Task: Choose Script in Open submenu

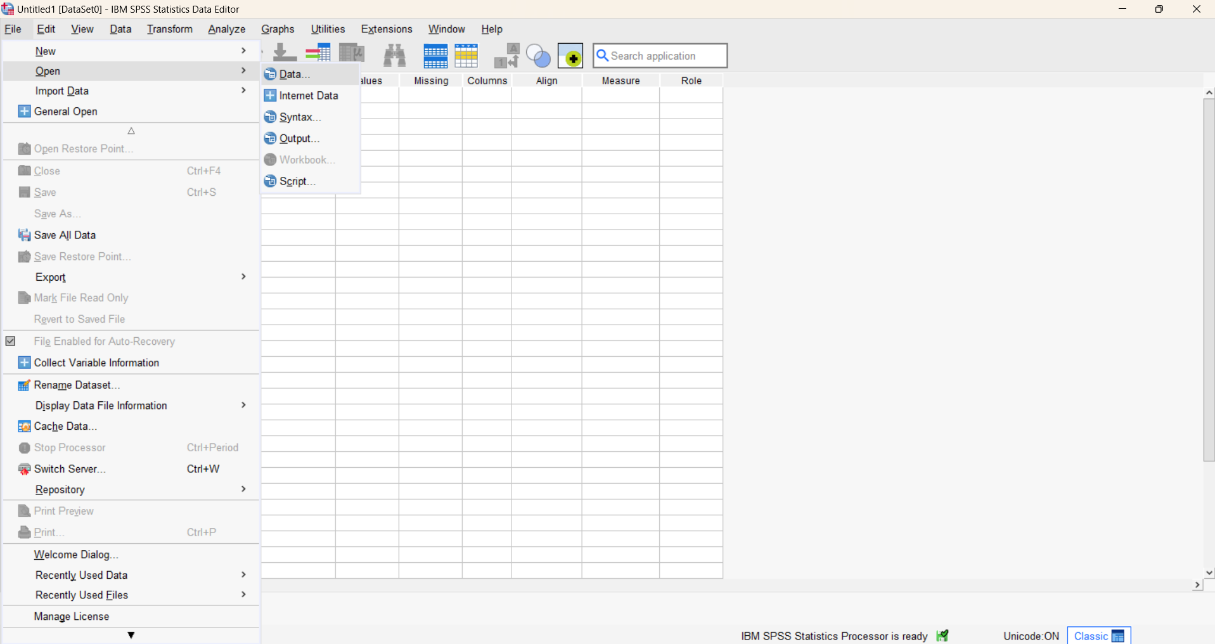Action: coord(311,181)
